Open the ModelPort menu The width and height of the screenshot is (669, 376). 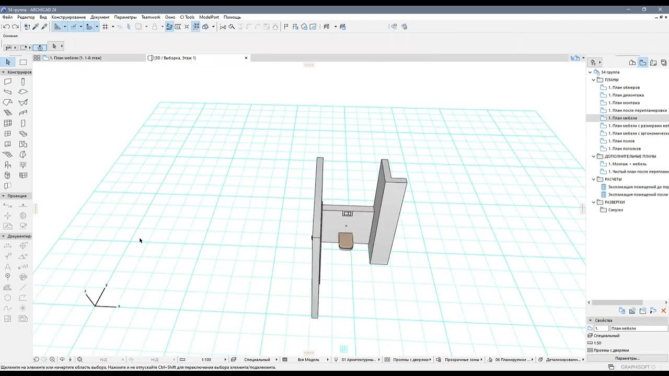[x=209, y=17]
